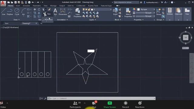Viewport: 194px width, 109px height.
Task: Select the Circle tool
Action: tap(17, 12)
